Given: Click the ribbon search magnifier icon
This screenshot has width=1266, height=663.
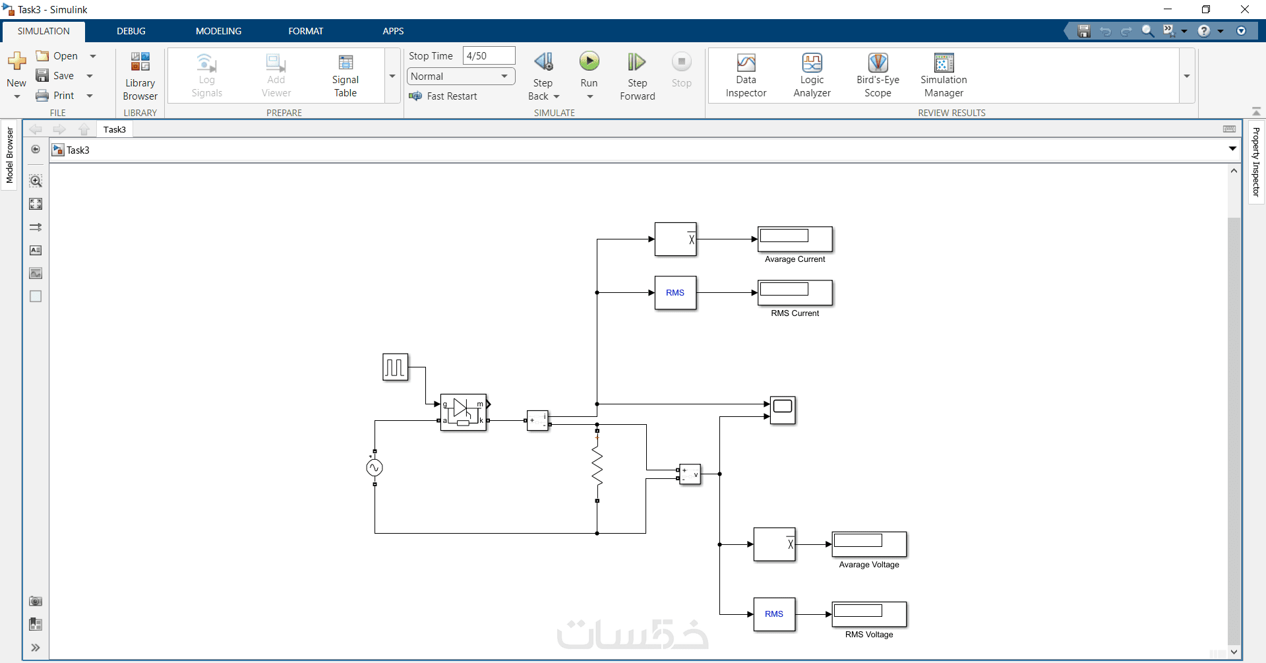Looking at the screenshot, I should [1148, 31].
